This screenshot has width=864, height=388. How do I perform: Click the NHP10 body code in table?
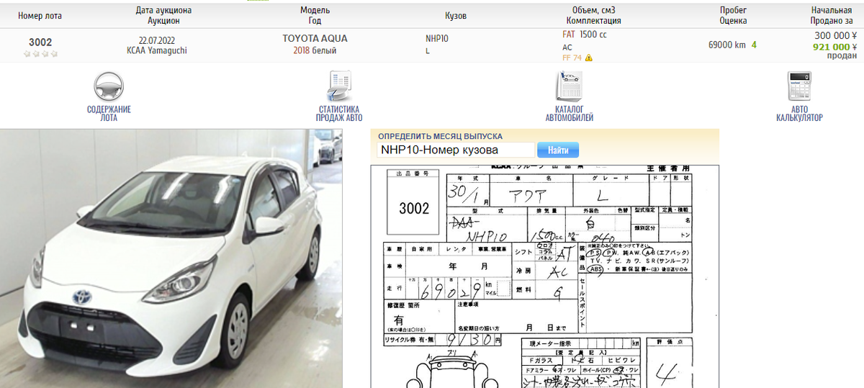[x=437, y=39]
